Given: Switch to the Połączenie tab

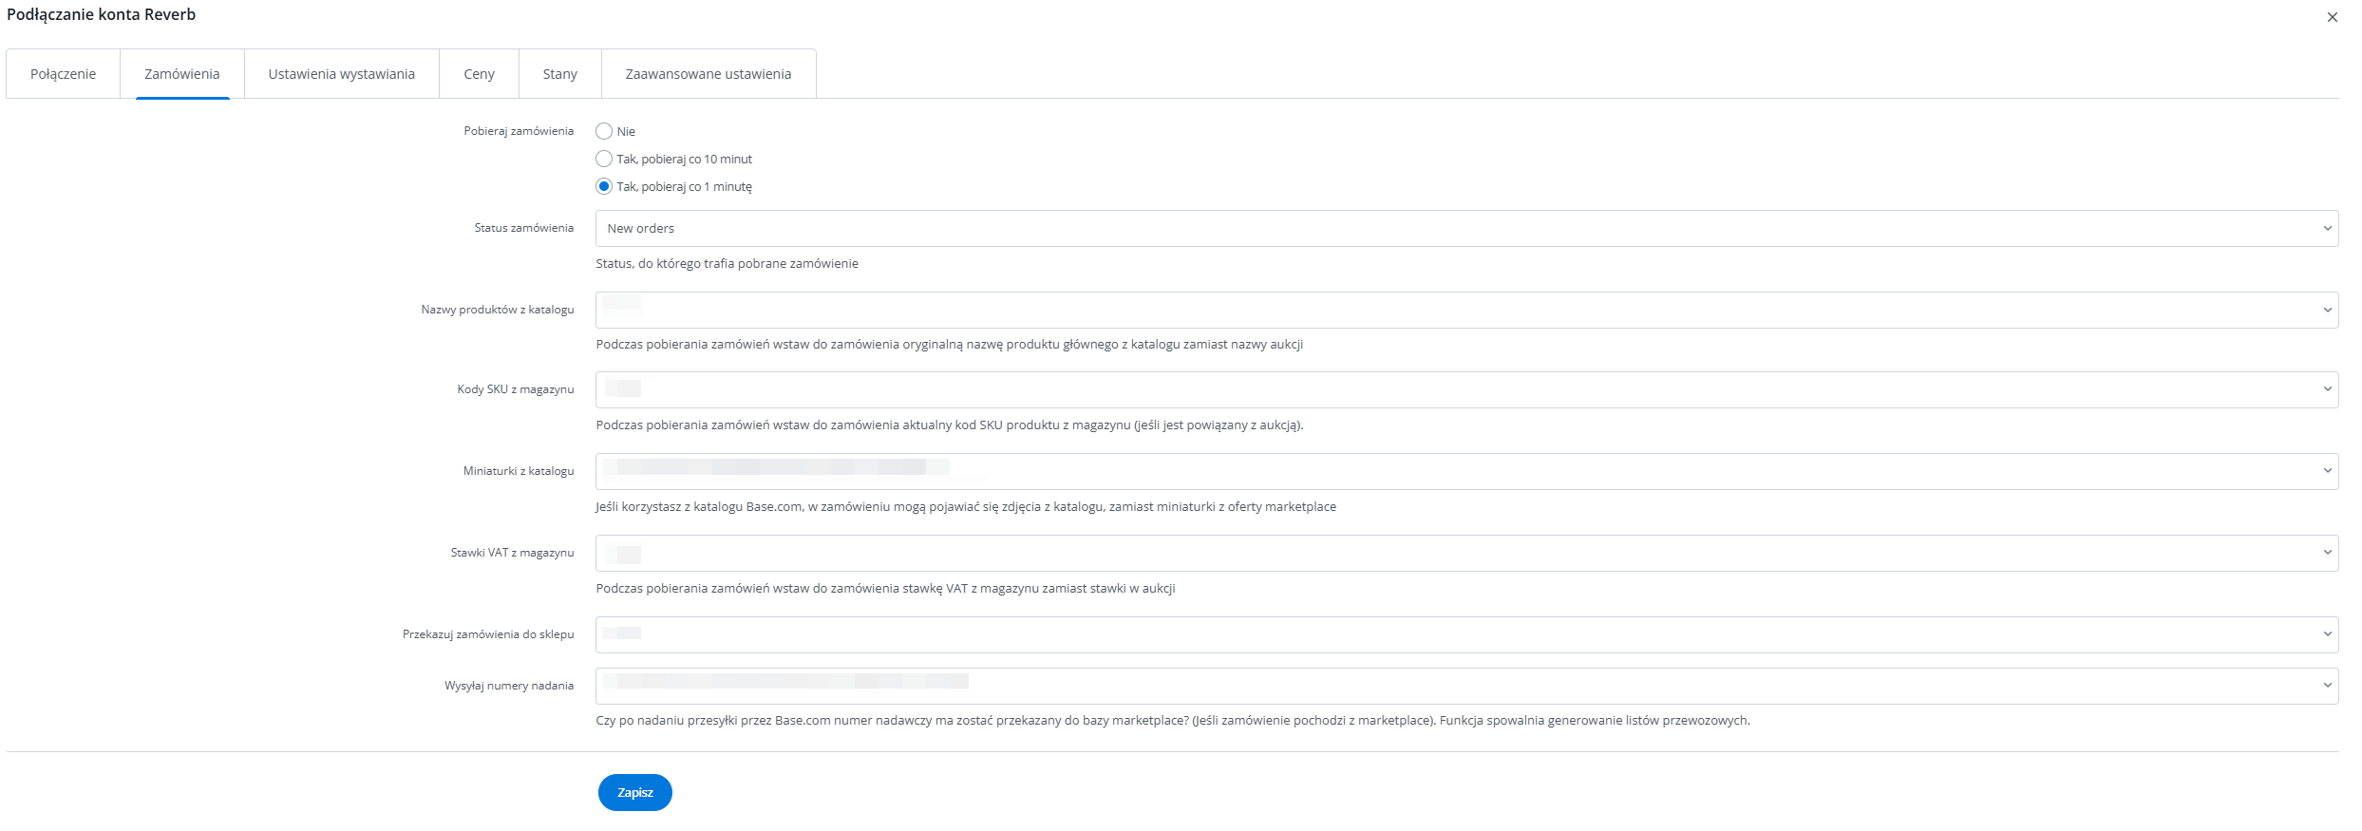Looking at the screenshot, I should tap(63, 74).
